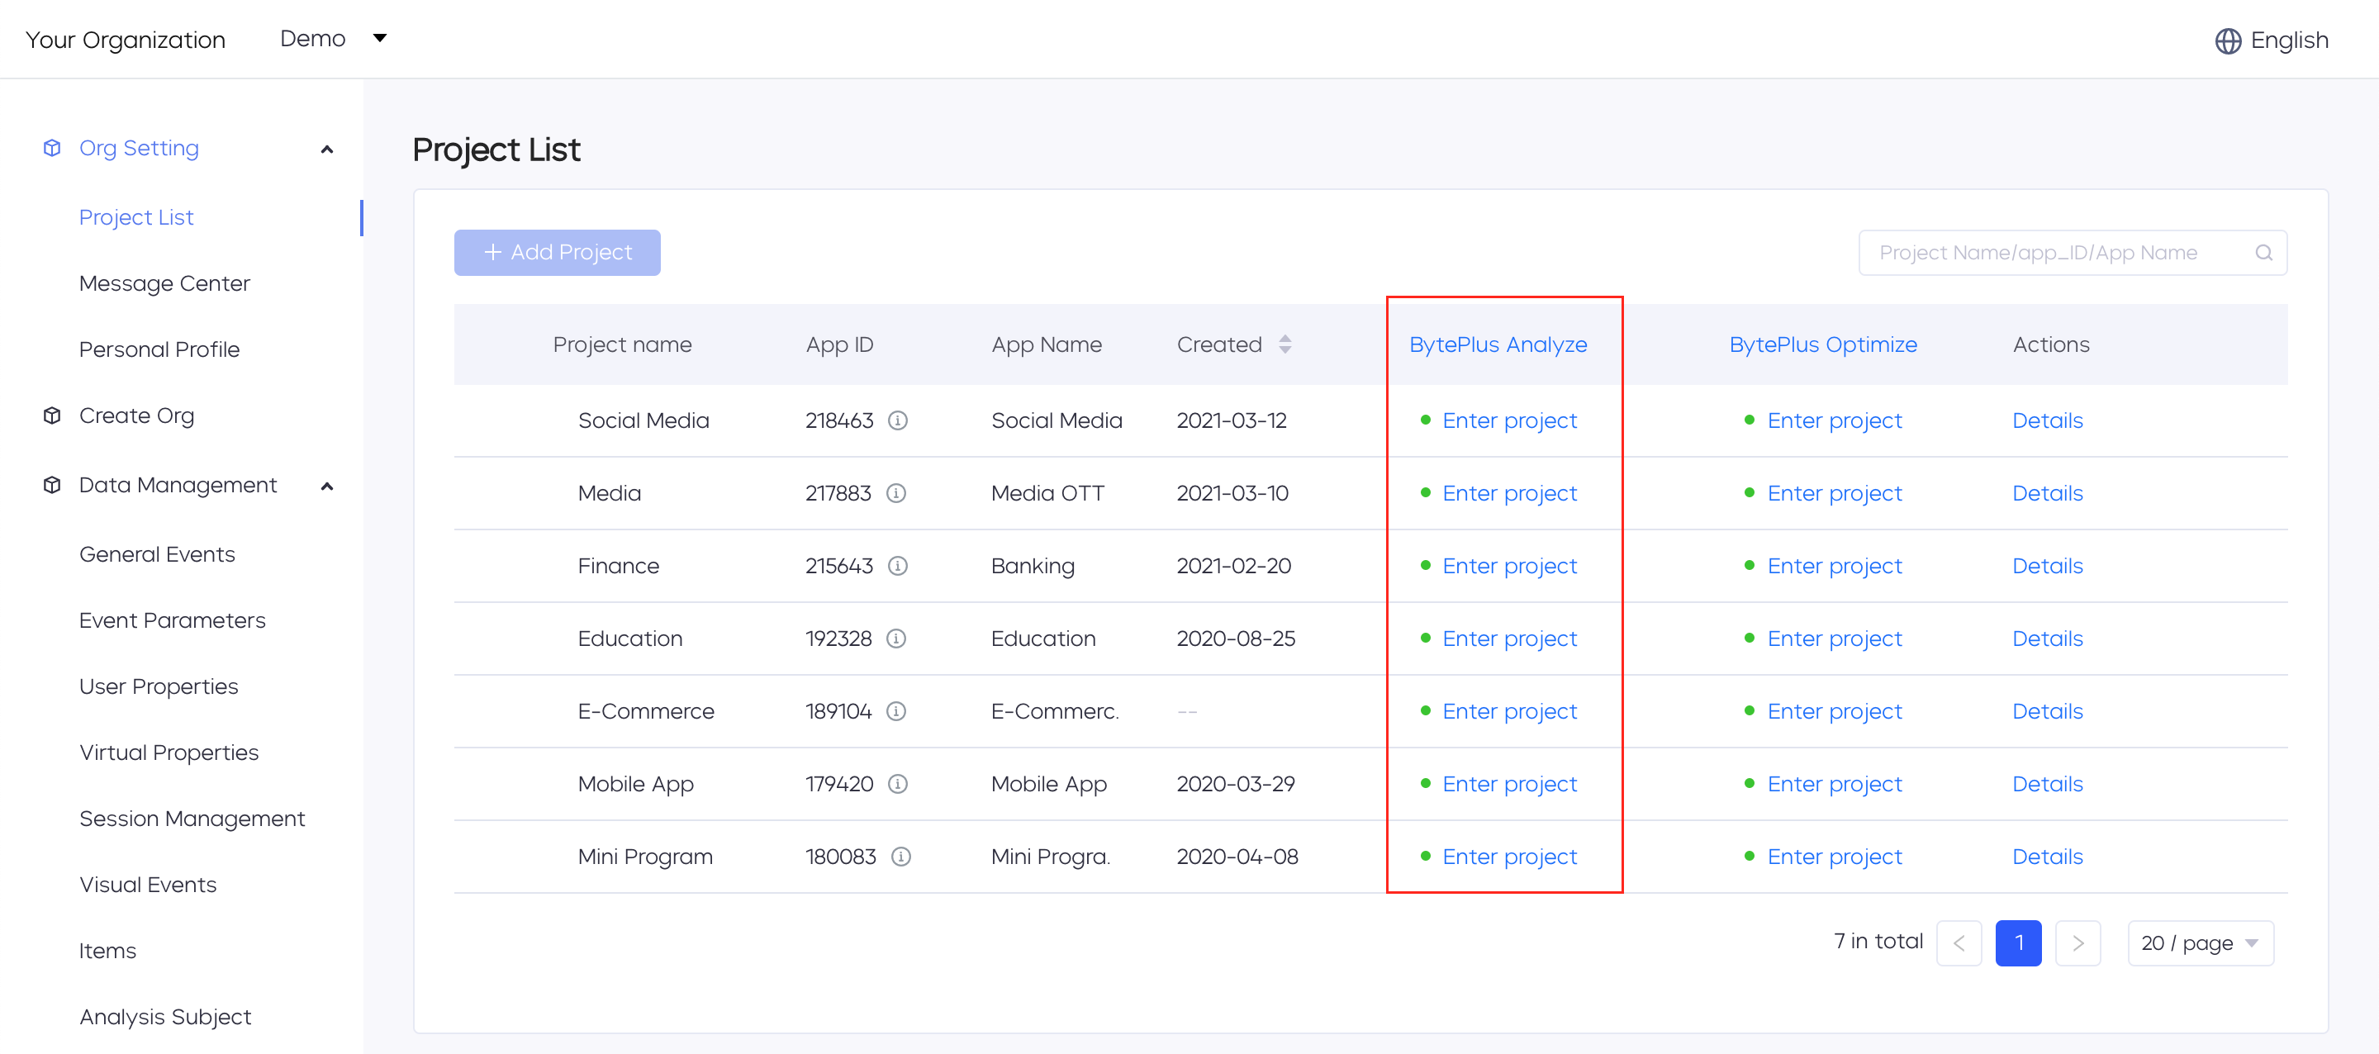Screen dimensions: 2379x1054
Task: Enter Social Media project in BytePlus Analyze
Action: (1509, 420)
